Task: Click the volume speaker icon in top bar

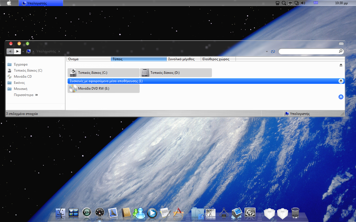Action: click(x=303, y=3)
